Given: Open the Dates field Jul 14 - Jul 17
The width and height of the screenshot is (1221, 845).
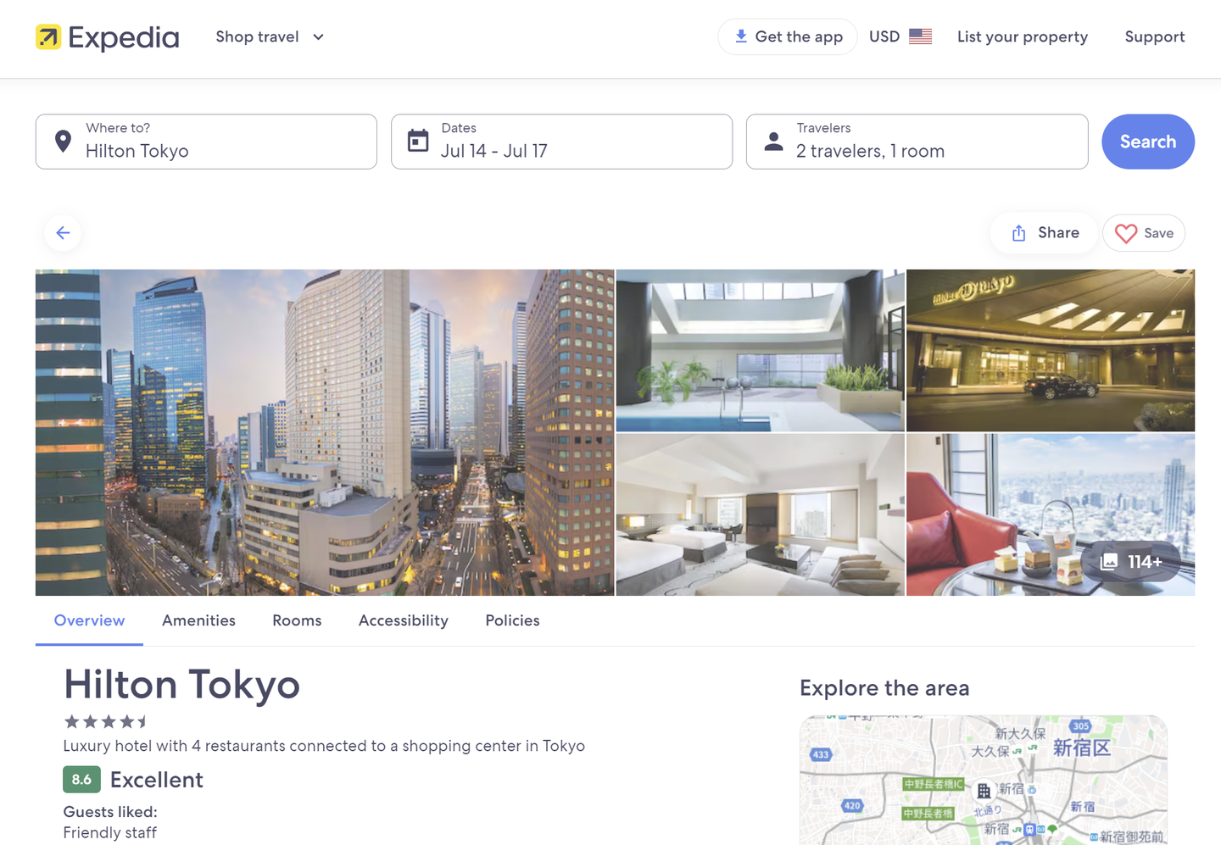Looking at the screenshot, I should 561,142.
